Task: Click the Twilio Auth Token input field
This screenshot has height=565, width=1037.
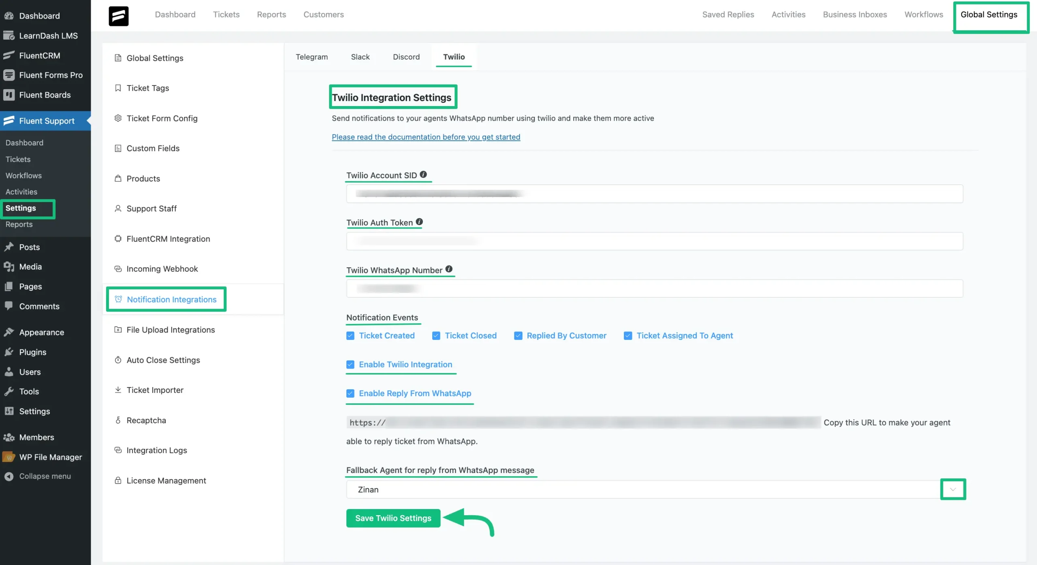Action: (x=655, y=241)
